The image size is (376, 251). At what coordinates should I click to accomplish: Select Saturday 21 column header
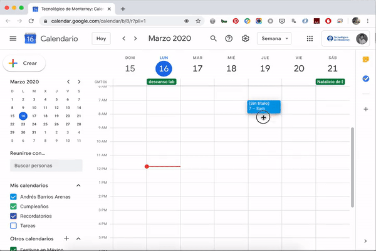[333, 65]
